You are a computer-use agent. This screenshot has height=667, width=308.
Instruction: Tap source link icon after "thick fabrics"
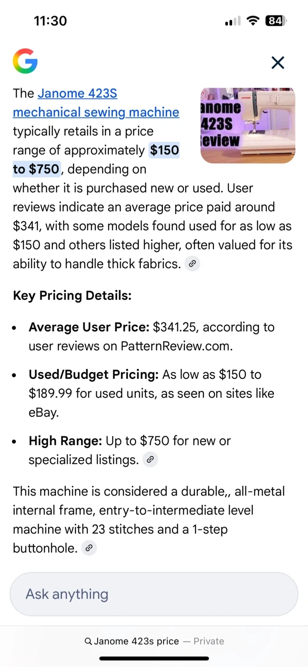coord(192,264)
